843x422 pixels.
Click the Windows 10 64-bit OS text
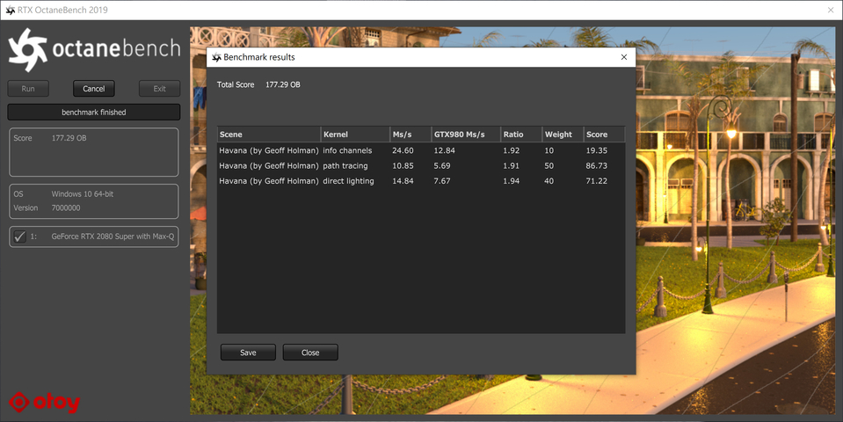(x=83, y=194)
